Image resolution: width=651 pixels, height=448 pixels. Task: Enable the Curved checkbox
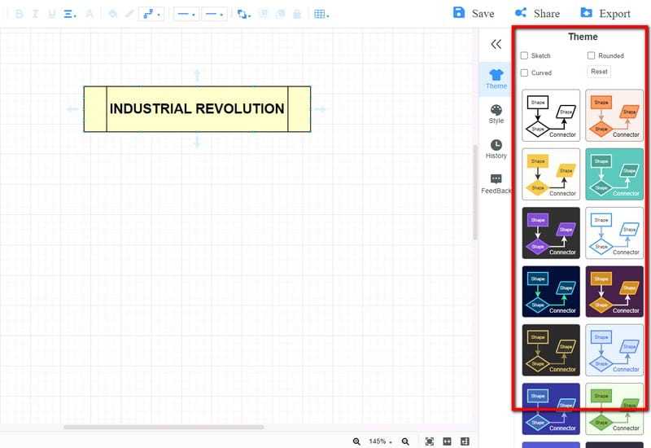point(524,72)
